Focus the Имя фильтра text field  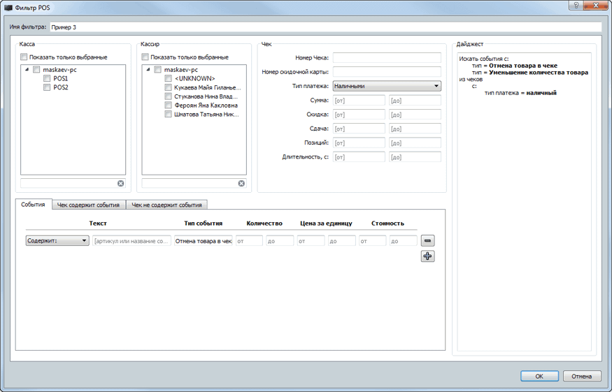click(325, 27)
